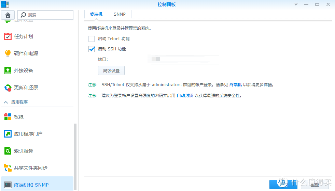
Task: Click the Advanced Settings (高级设置) button
Action: click(x=111, y=71)
